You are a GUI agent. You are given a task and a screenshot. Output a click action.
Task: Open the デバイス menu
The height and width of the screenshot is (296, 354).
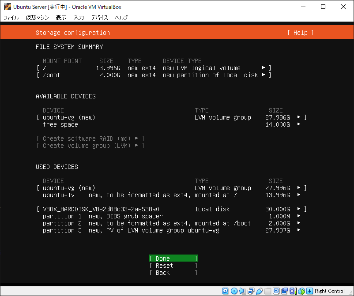(x=99, y=17)
